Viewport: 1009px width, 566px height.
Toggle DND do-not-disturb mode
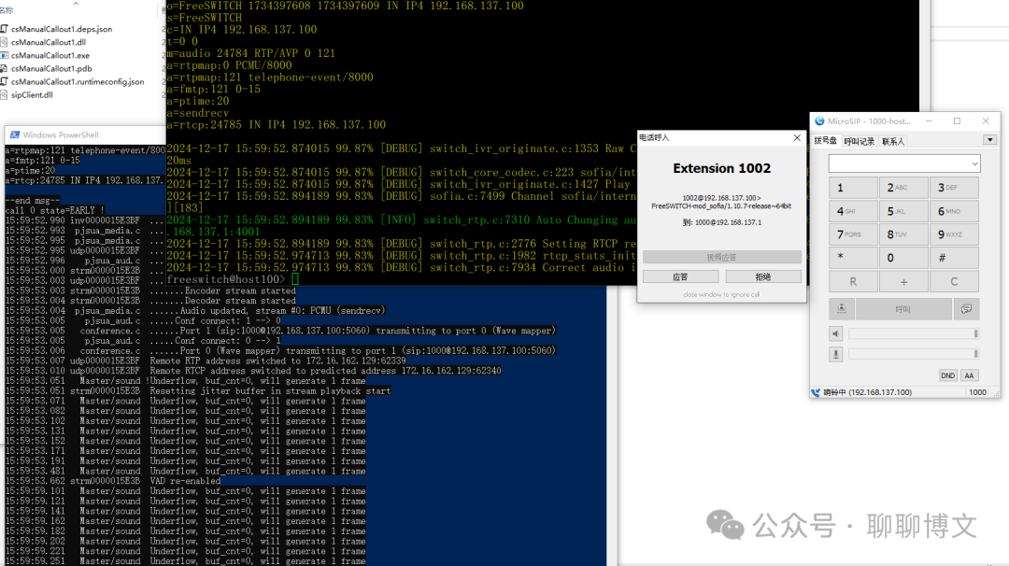pos(947,375)
